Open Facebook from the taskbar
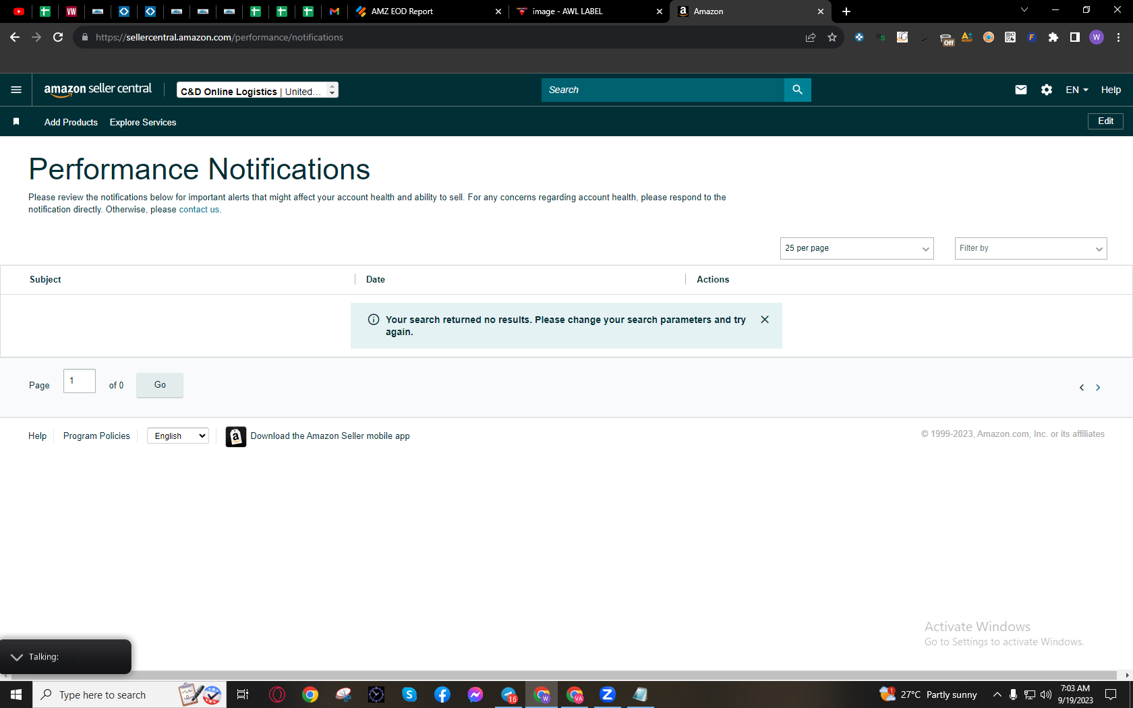 coord(442,695)
